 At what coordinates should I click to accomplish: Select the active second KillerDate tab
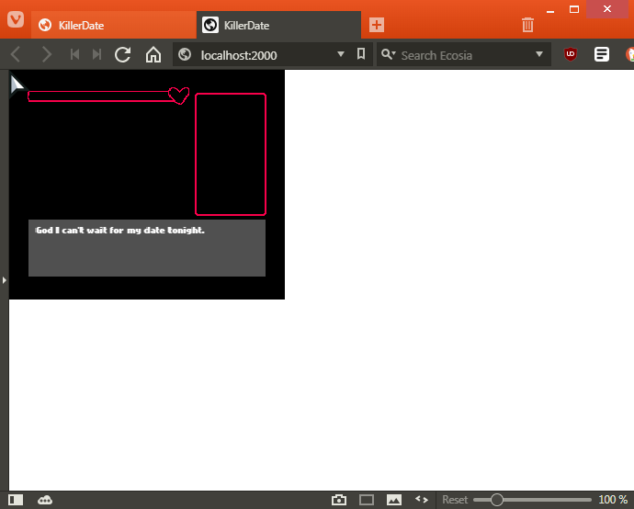click(x=278, y=25)
